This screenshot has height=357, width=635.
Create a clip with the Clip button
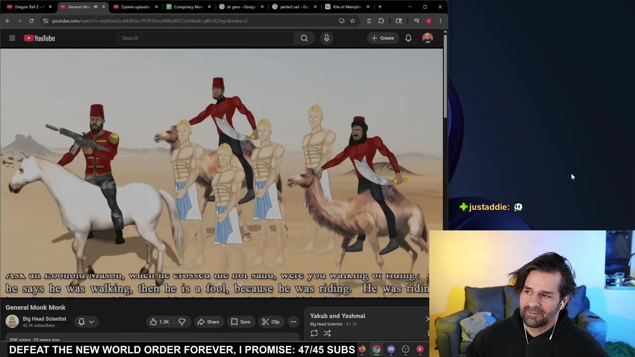[x=271, y=322]
